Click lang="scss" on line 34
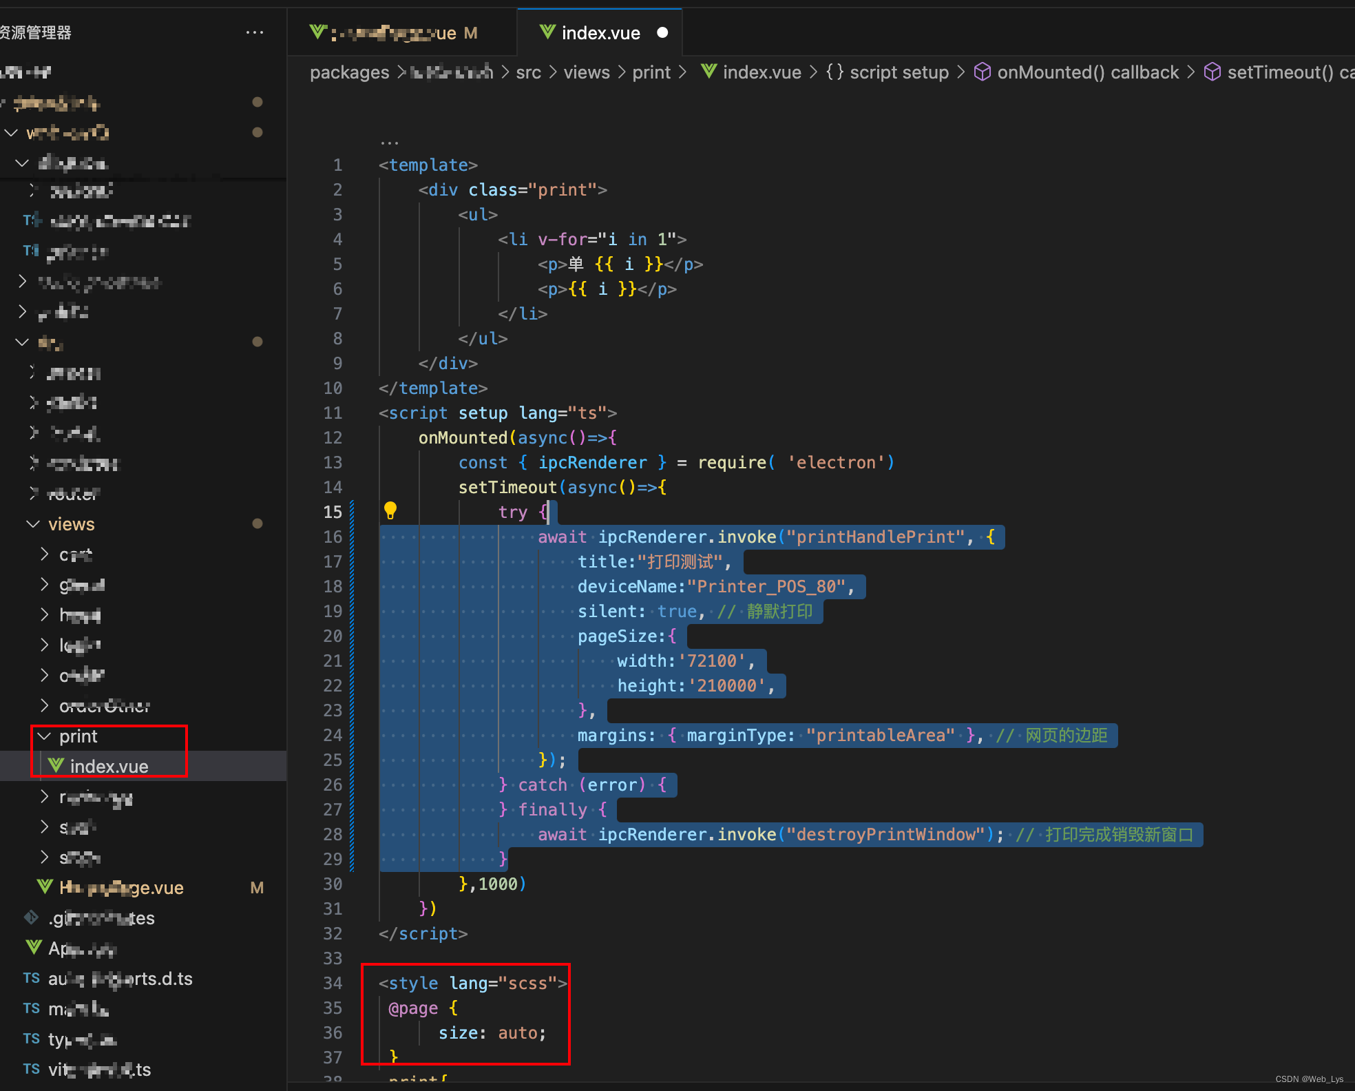Screen dimensions: 1355x1091 pos(503,983)
